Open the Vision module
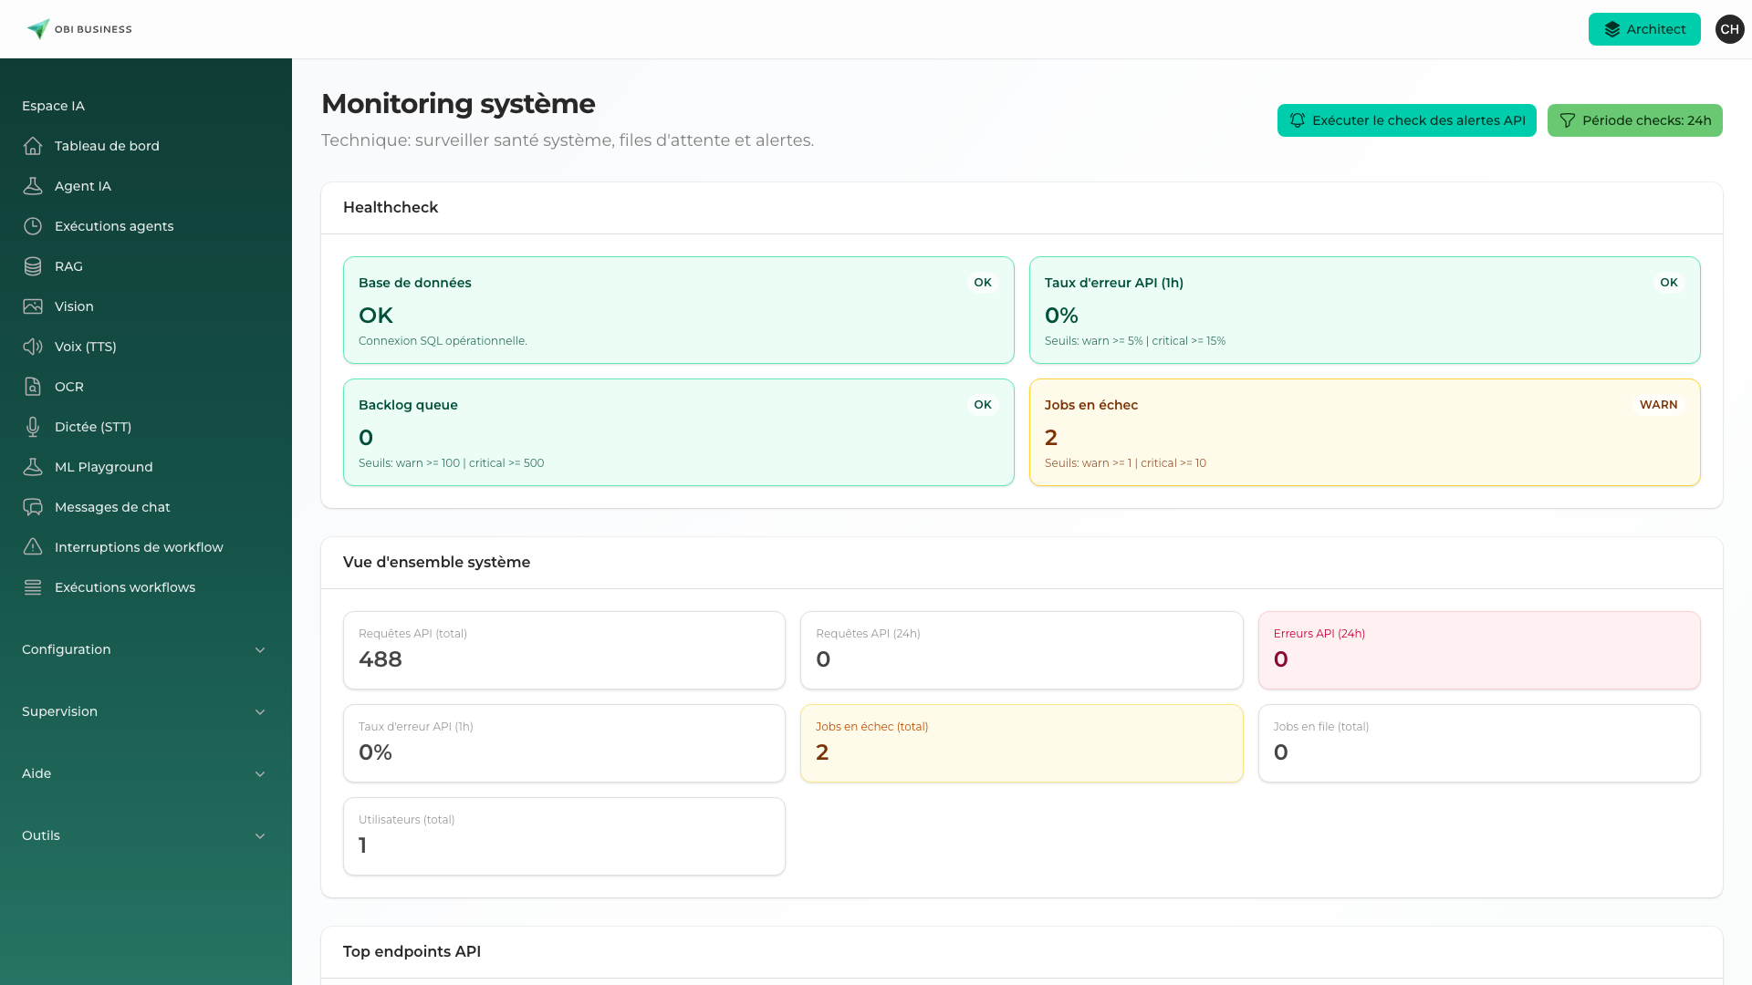The height and width of the screenshot is (985, 1752). (74, 306)
